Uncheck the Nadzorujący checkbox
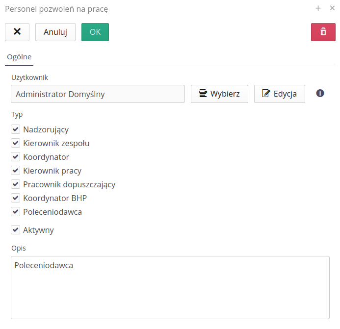 16,129
